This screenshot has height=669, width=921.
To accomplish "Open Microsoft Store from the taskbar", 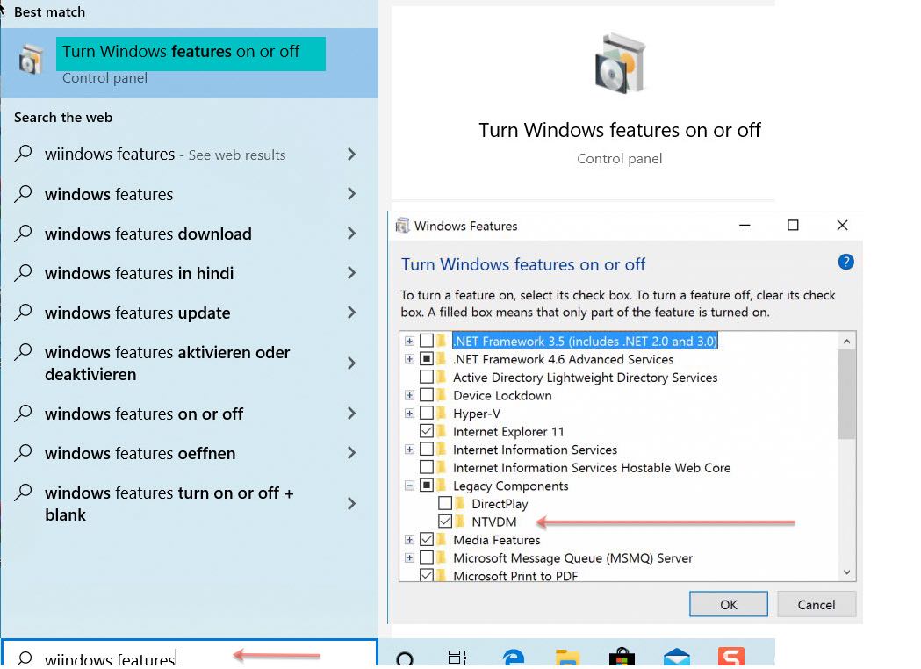I will click(622, 657).
